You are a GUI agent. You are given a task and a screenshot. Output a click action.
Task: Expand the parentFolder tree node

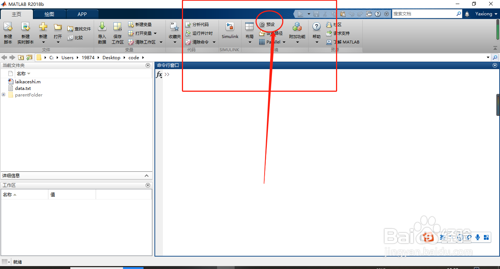coord(4,95)
